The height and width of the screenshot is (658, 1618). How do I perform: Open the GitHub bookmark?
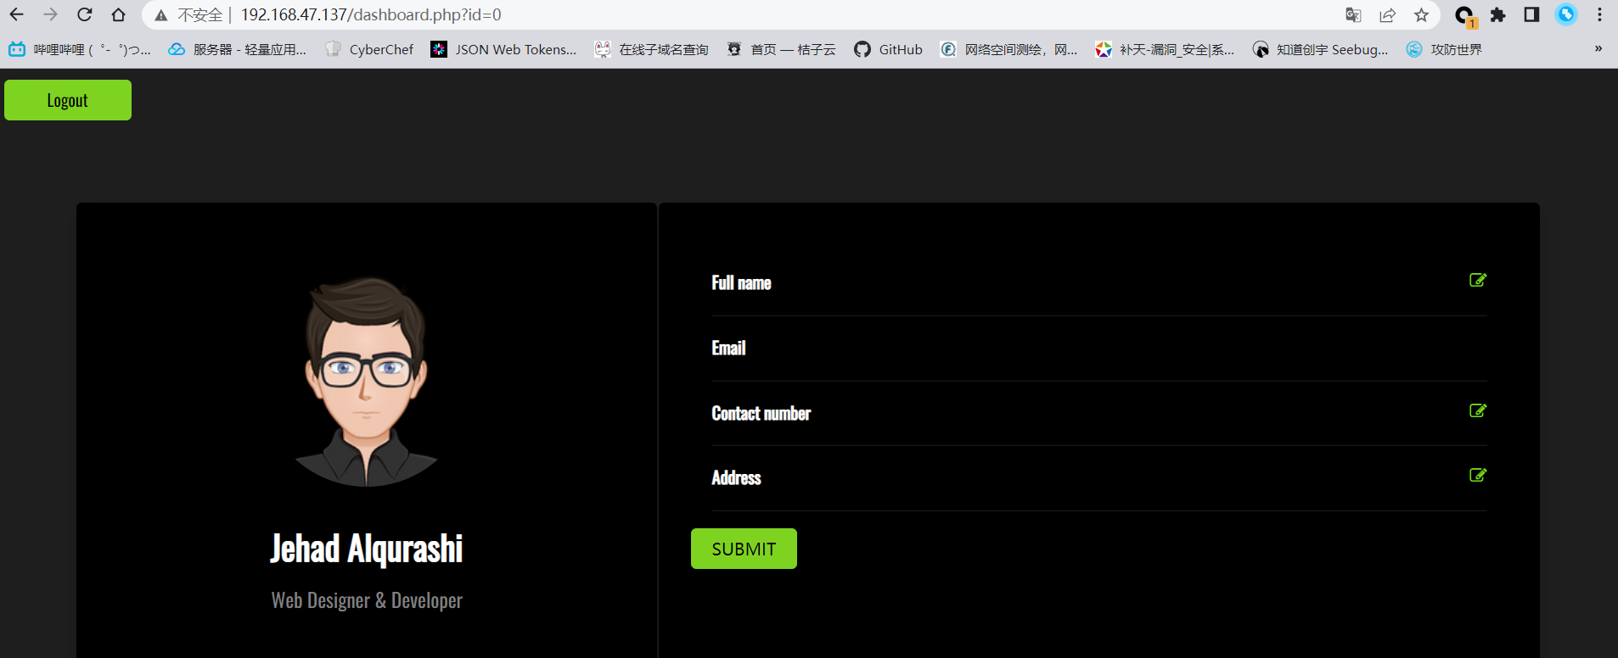coord(888,49)
